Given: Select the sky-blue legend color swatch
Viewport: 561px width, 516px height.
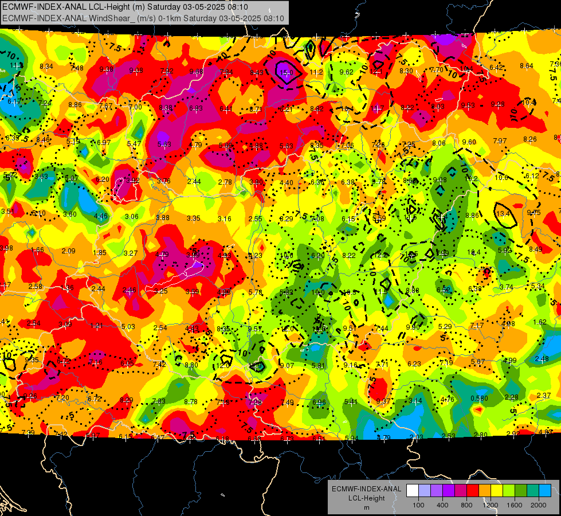Looking at the screenshot, I should click(545, 491).
